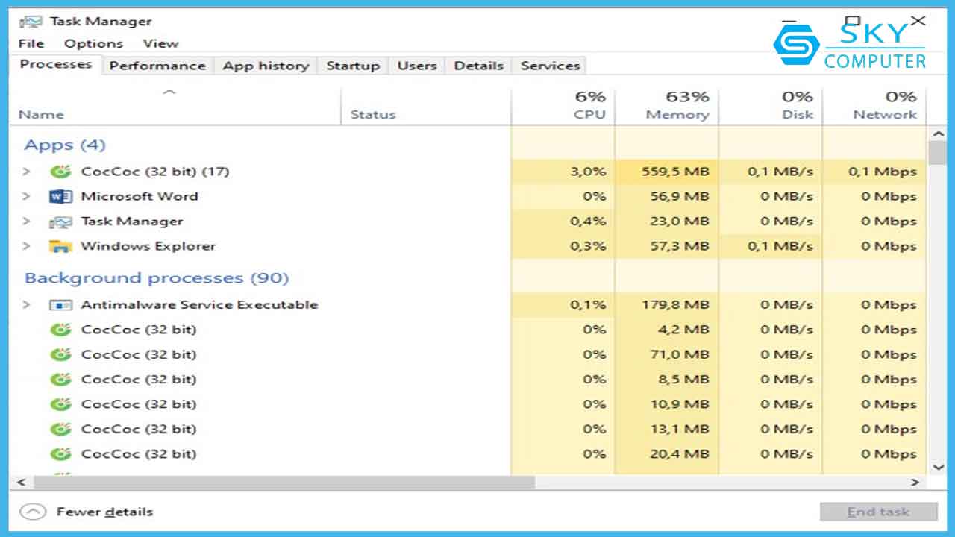Click the 0,1 Mbps network value
This screenshot has height=537, width=955.
tap(883, 172)
